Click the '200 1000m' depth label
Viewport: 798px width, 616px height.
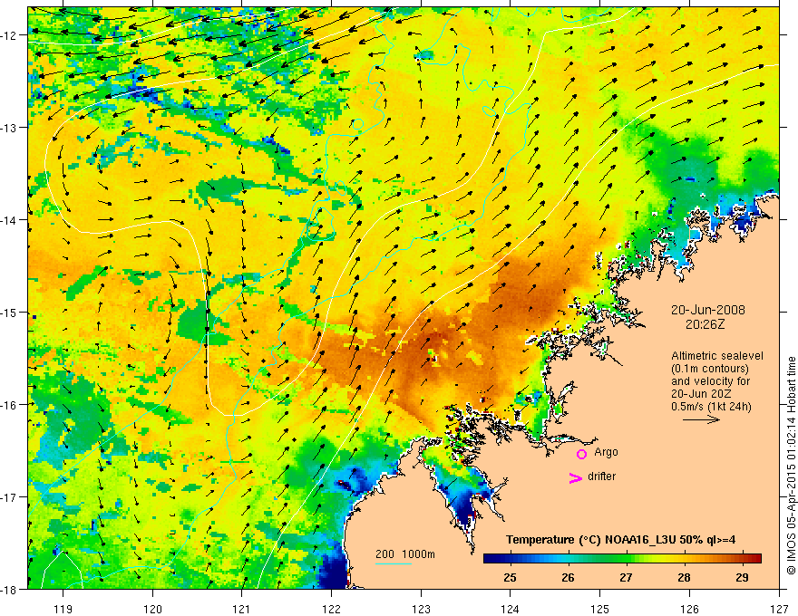405,554
